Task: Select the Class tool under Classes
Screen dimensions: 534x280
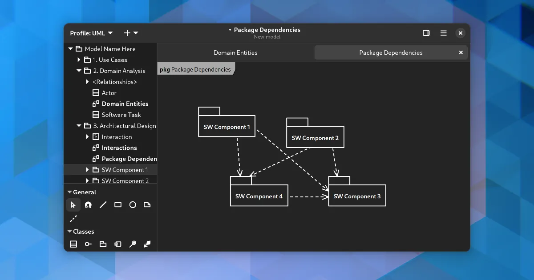Action: pos(73,244)
